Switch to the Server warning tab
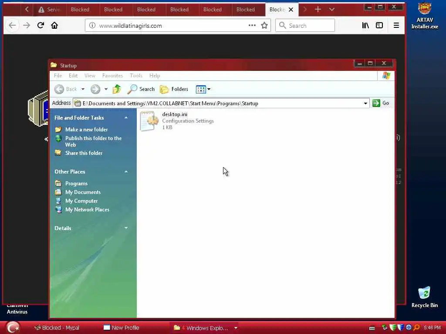This screenshot has width=446, height=334. (x=50, y=10)
